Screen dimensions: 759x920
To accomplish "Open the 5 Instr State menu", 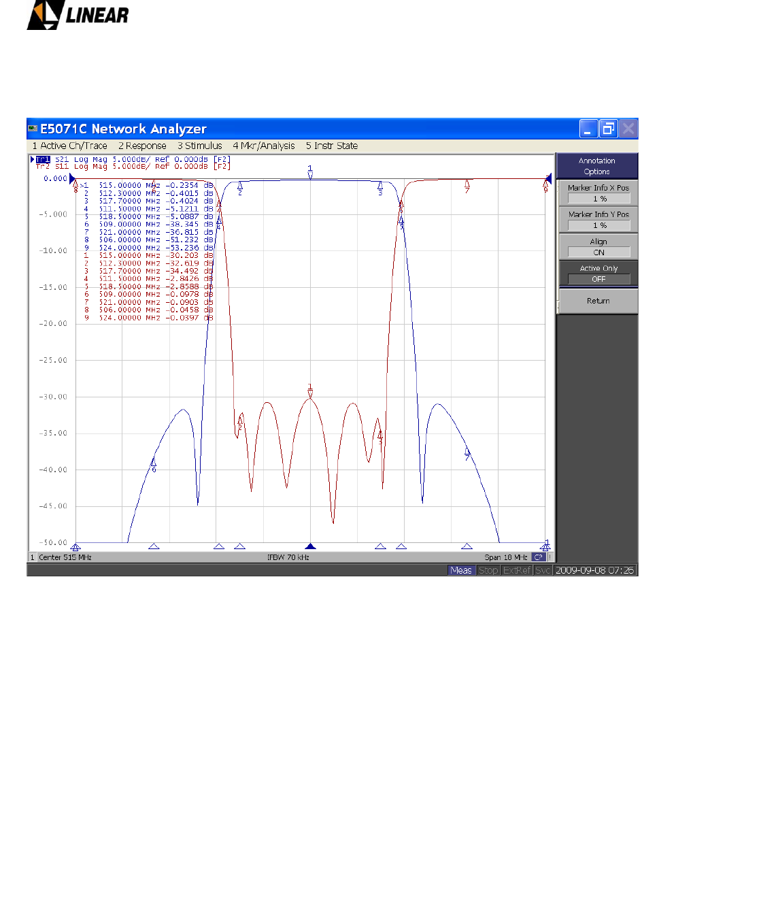I will (332, 146).
